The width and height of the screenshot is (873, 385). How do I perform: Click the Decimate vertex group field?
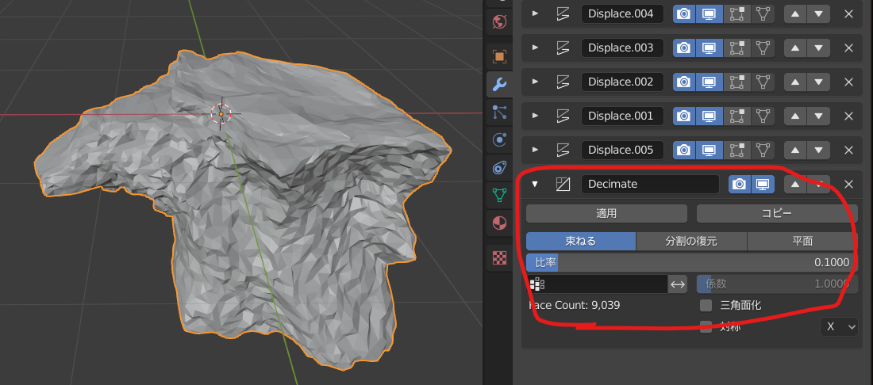coord(597,284)
